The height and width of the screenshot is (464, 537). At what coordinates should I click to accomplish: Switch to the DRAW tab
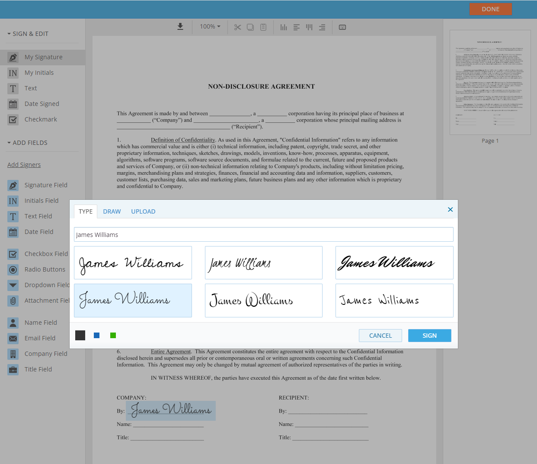(x=112, y=211)
